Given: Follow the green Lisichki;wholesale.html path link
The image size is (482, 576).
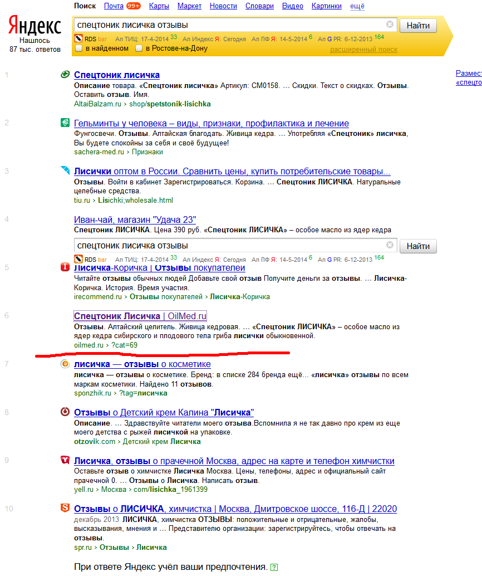Looking at the screenshot, I should [135, 200].
